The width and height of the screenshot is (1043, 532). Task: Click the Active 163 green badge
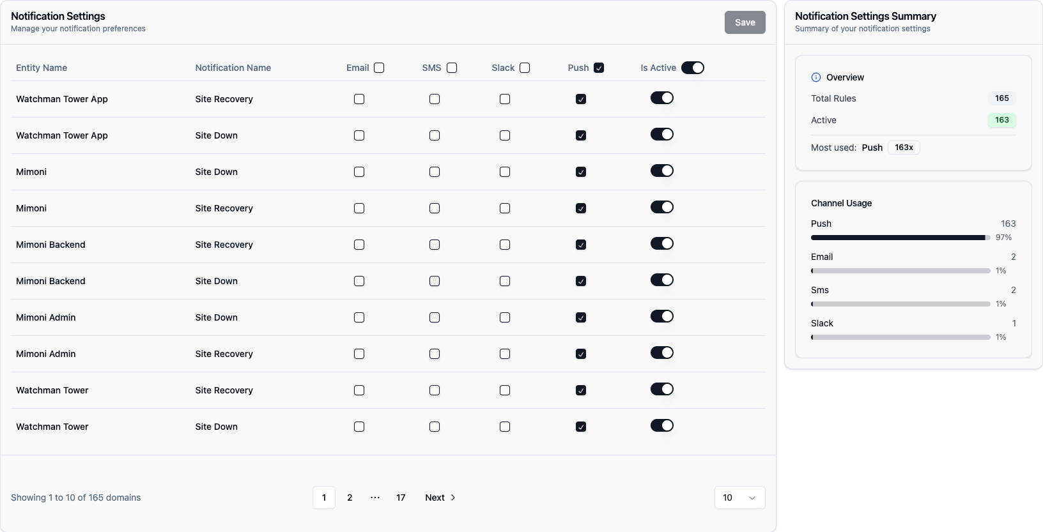pos(1002,120)
